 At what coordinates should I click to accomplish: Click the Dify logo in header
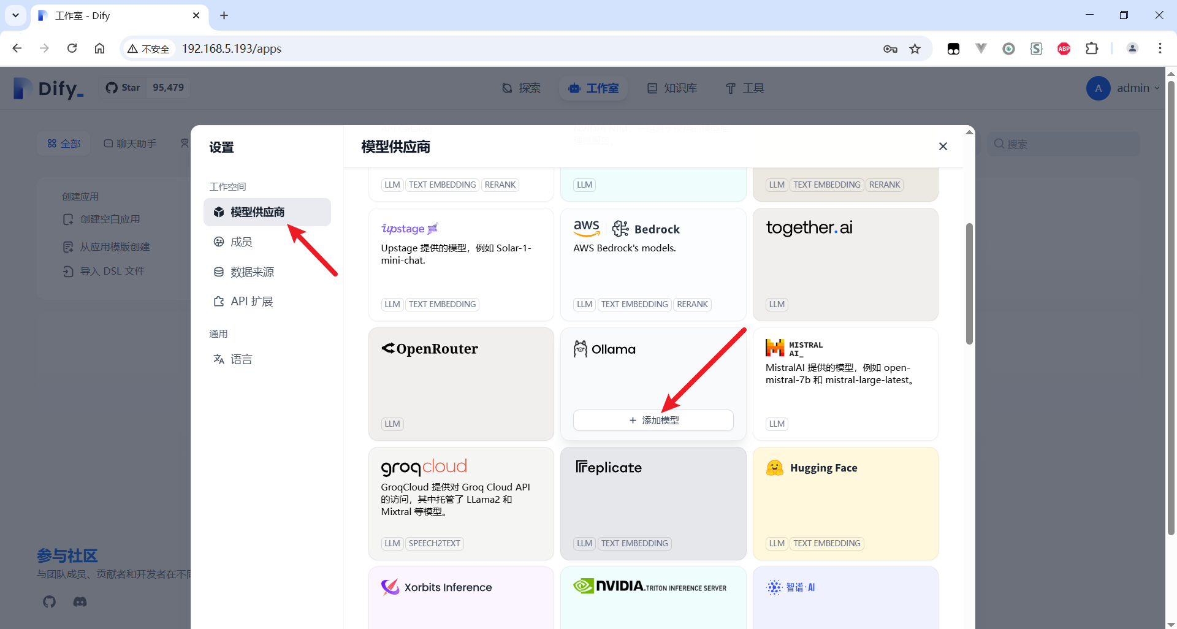click(x=48, y=88)
